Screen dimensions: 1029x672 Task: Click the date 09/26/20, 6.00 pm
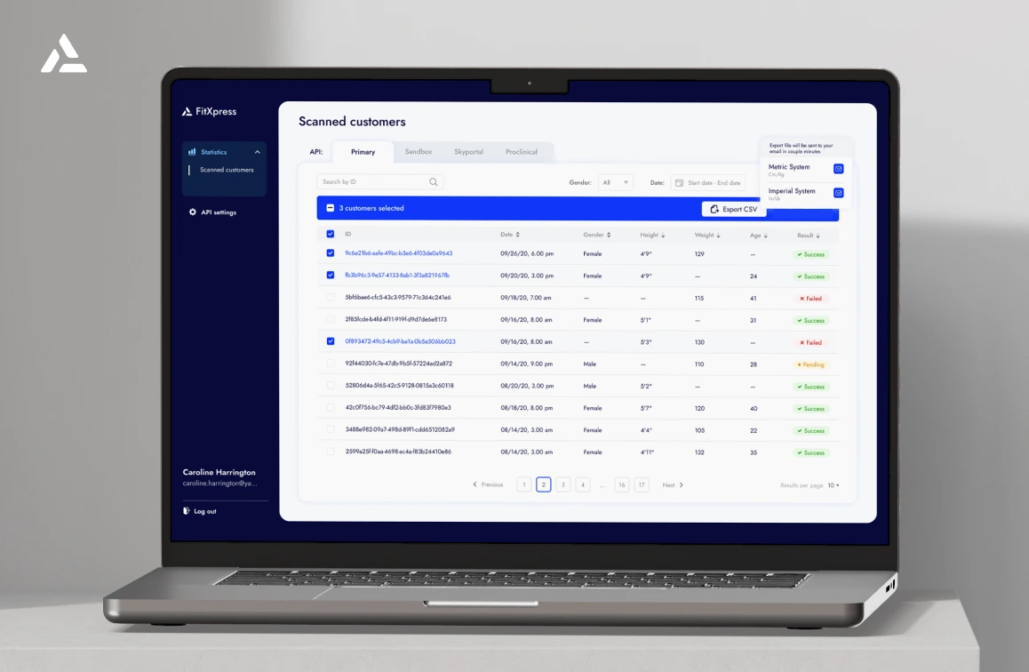point(527,253)
